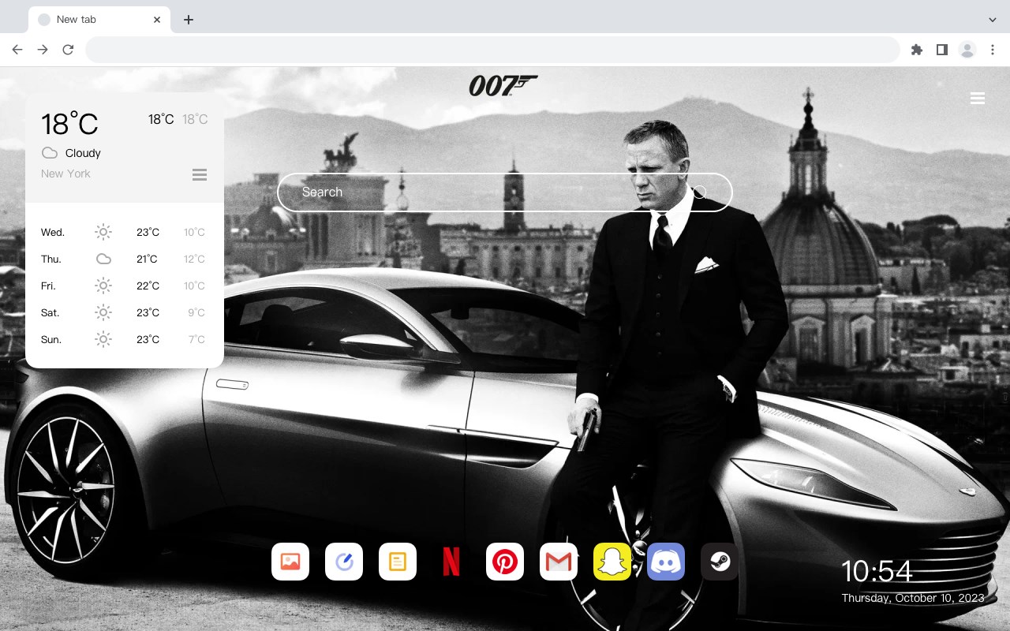This screenshot has width=1010, height=631.
Task: Click the 007 logo
Action: click(503, 85)
